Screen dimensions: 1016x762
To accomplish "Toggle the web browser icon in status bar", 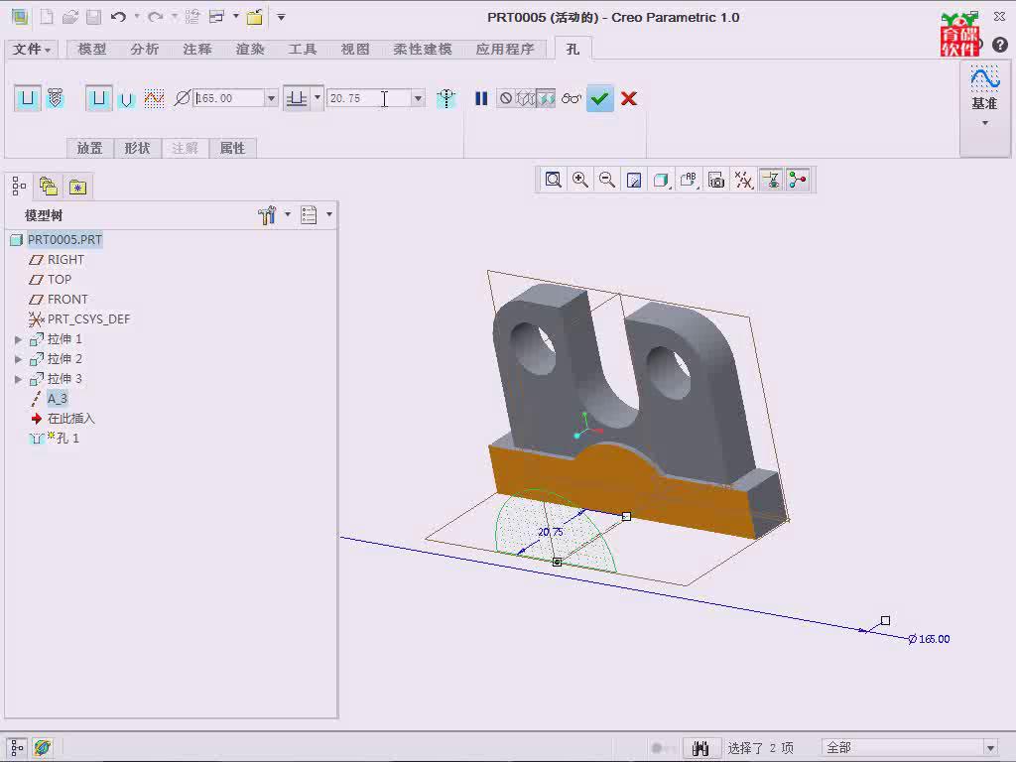I will click(43, 748).
